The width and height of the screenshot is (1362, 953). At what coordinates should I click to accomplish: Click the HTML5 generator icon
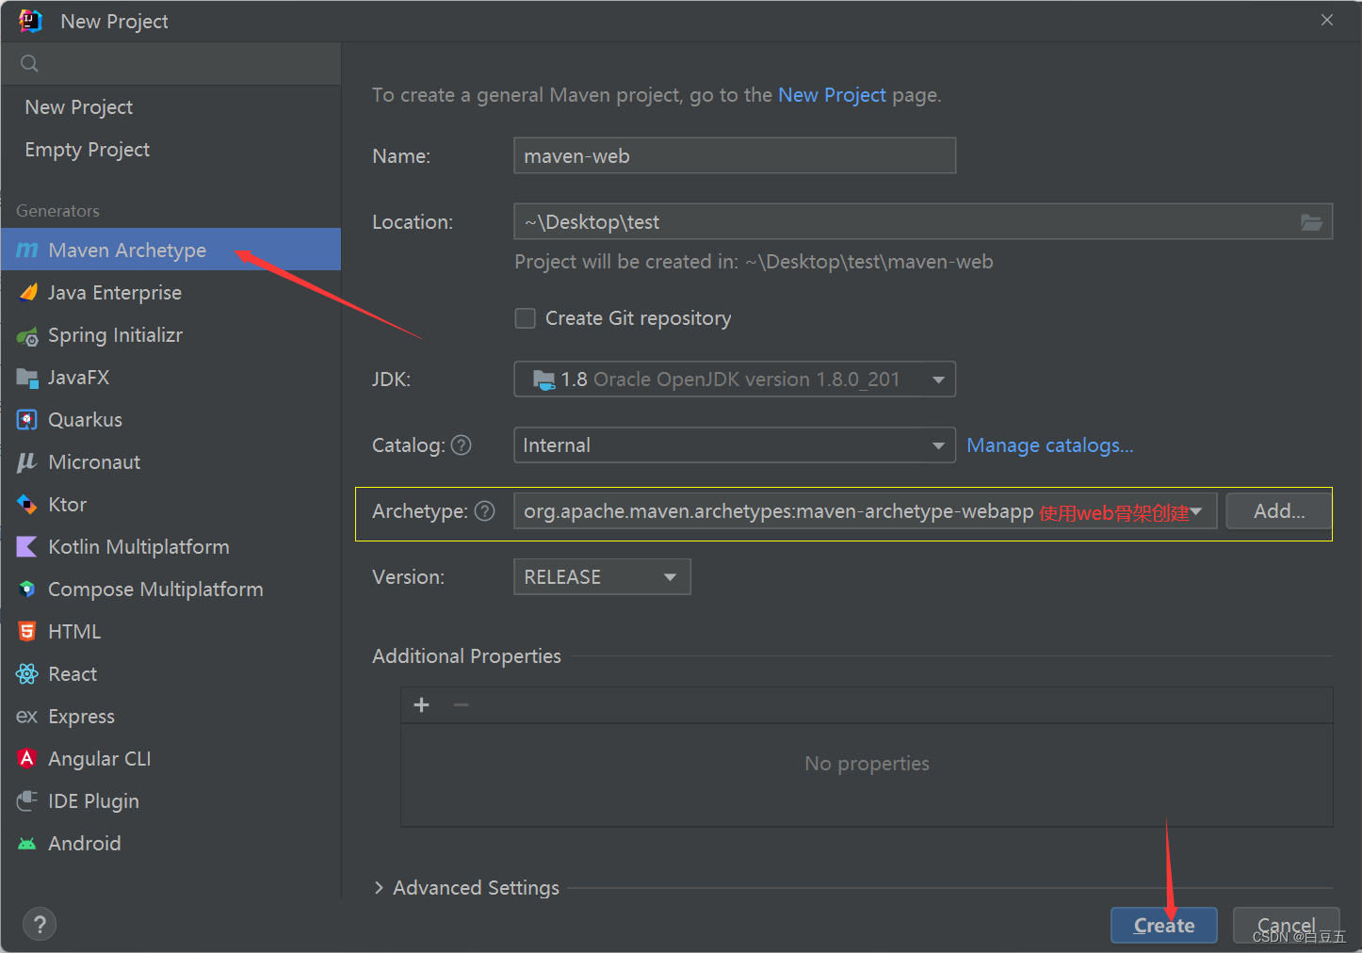tap(27, 632)
